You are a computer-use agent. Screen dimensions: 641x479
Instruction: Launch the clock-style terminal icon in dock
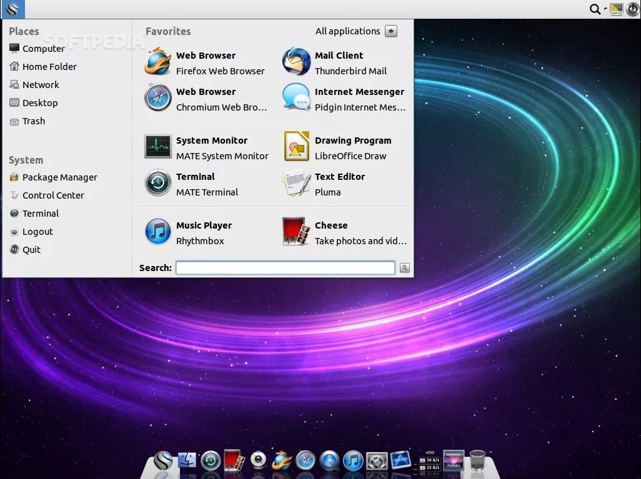[211, 461]
